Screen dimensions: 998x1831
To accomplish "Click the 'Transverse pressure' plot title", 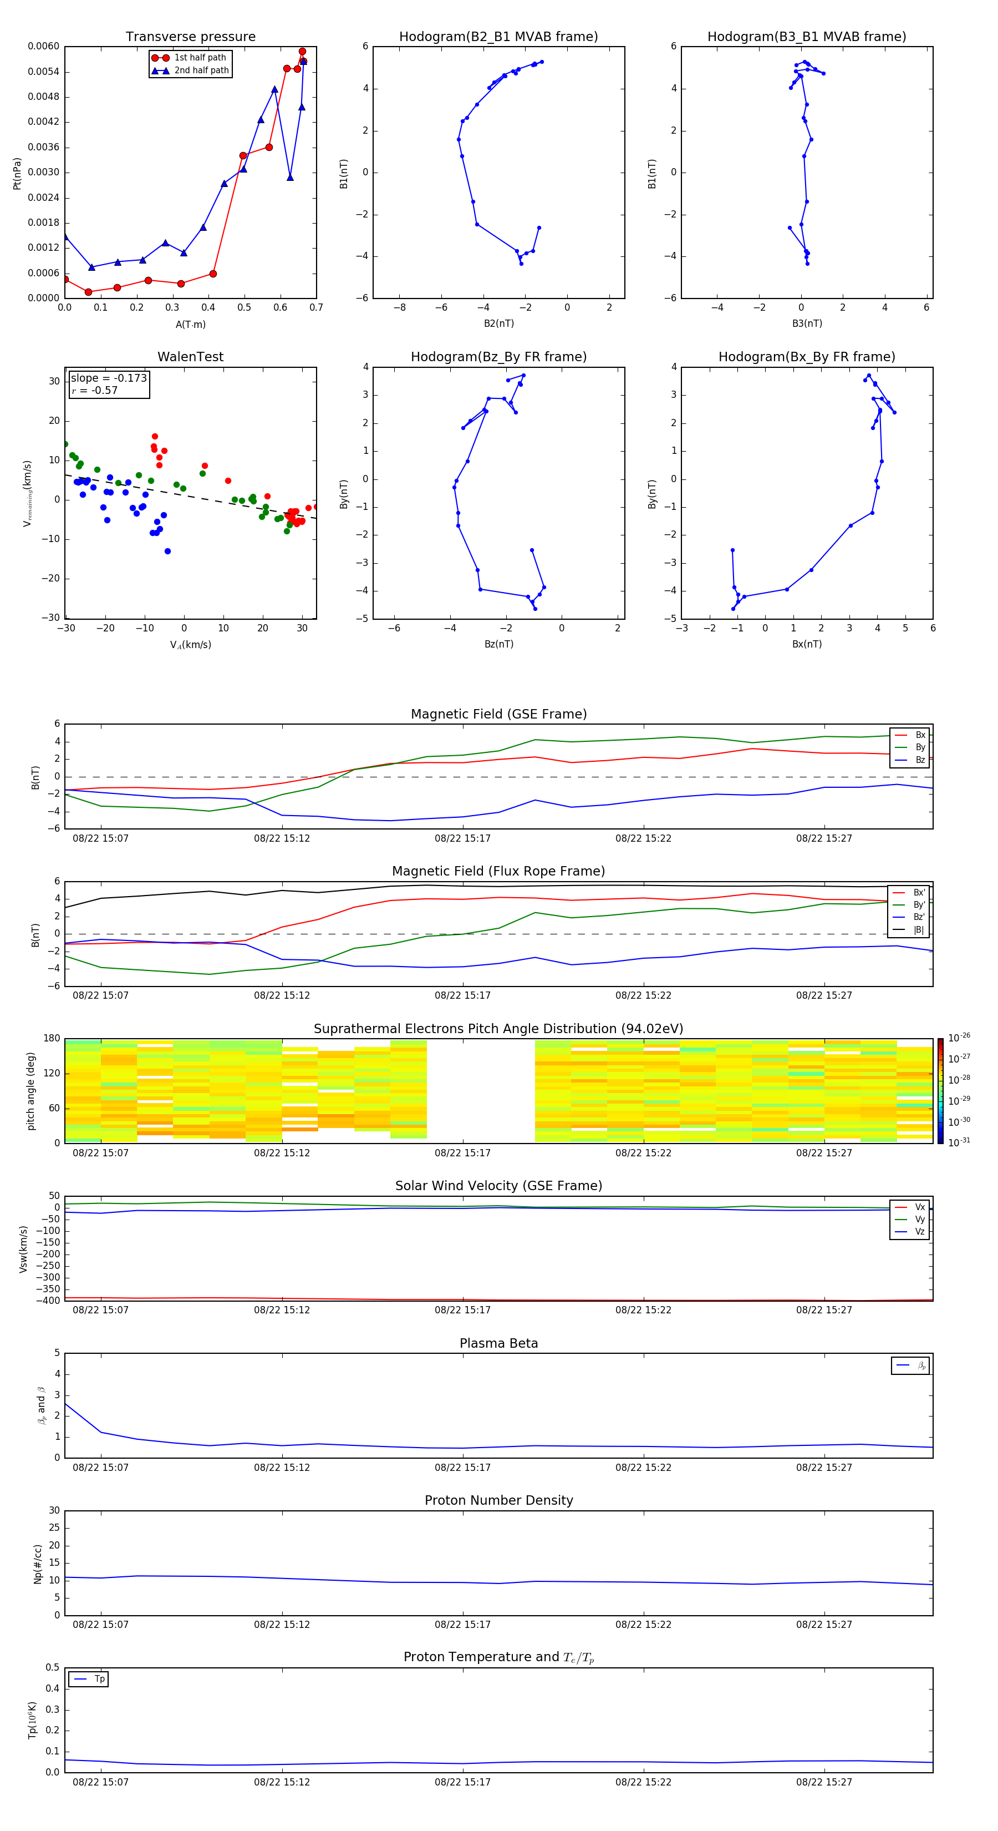I will point(190,37).
